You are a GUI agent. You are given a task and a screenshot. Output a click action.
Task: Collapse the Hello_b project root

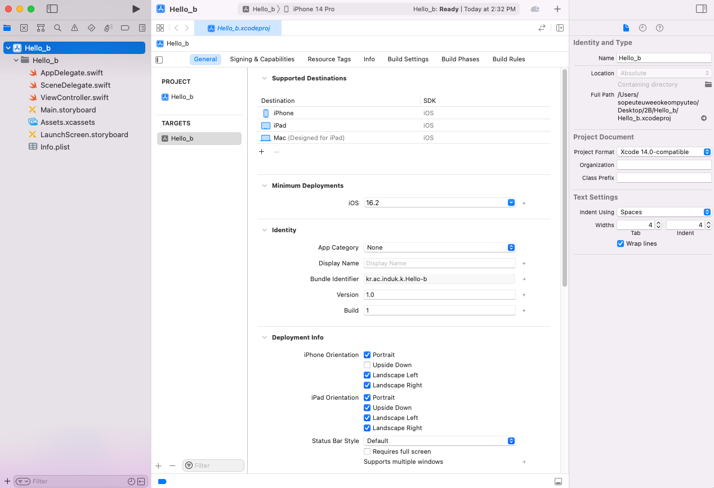tap(8, 48)
